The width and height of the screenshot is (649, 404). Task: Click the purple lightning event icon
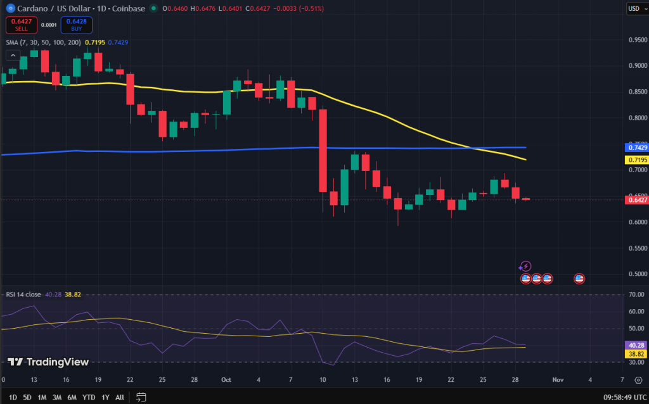click(x=526, y=267)
